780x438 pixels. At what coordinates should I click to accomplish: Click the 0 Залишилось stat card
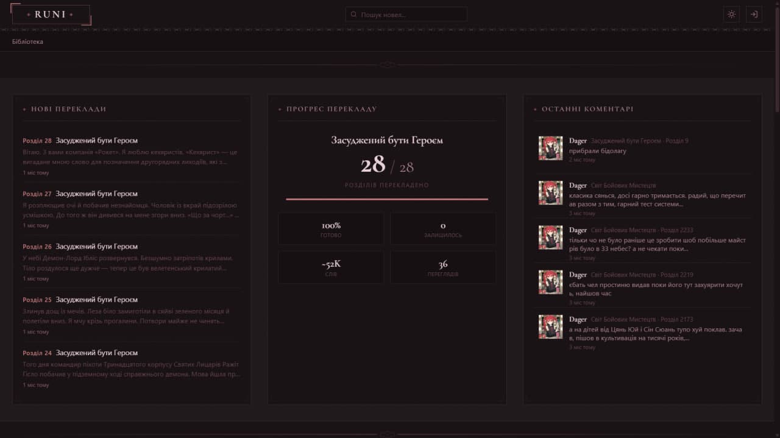(x=443, y=229)
